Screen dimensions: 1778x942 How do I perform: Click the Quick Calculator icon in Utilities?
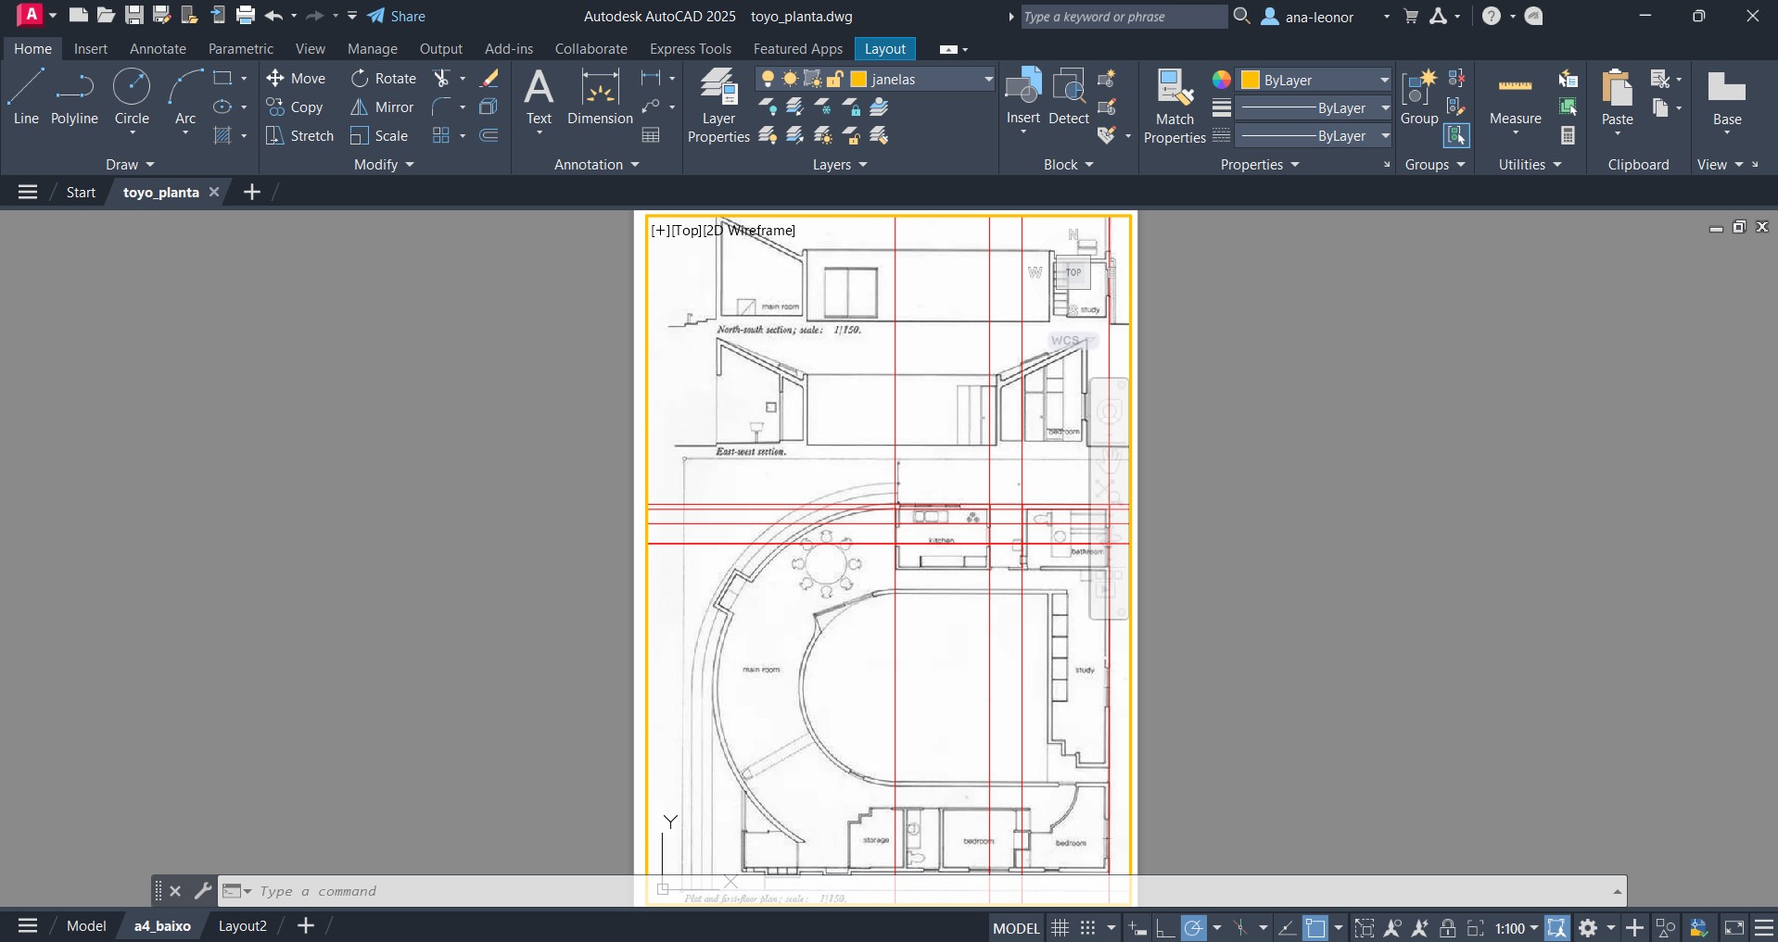click(1568, 136)
